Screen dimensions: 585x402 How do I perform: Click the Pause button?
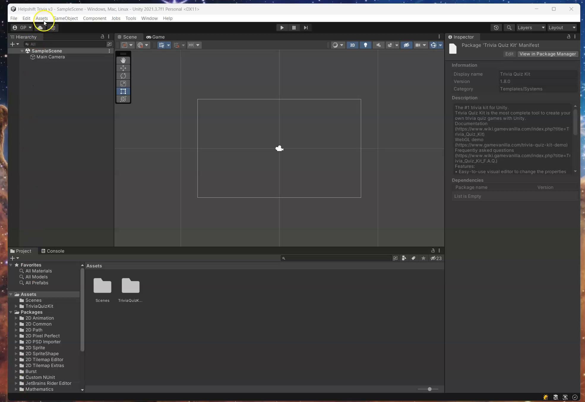(x=294, y=28)
